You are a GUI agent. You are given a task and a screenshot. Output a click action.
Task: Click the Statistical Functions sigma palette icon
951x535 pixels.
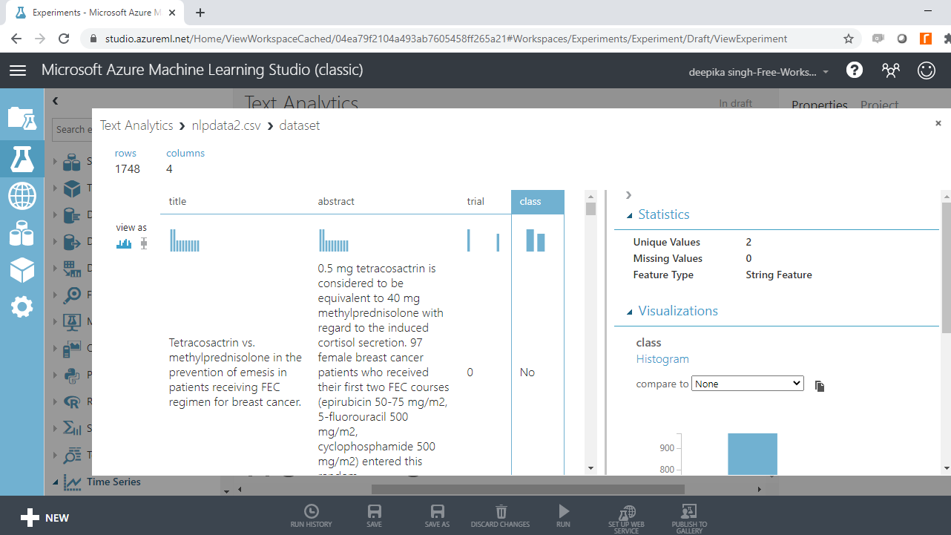[x=72, y=428]
